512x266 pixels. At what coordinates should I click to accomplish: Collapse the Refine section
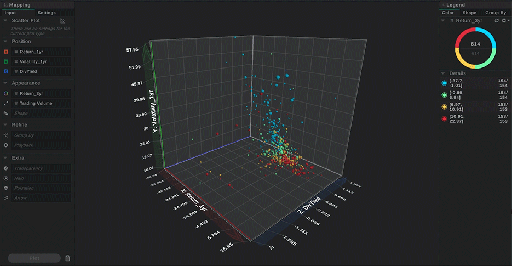5,124
